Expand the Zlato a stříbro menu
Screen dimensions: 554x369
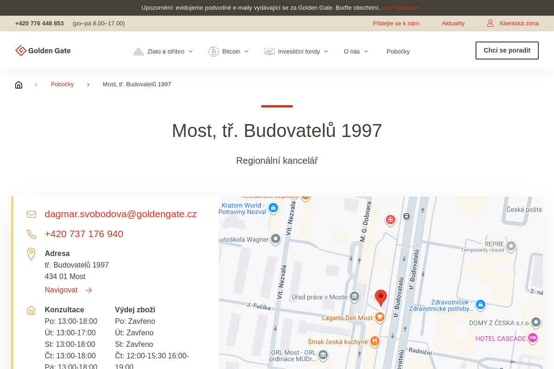click(x=163, y=51)
